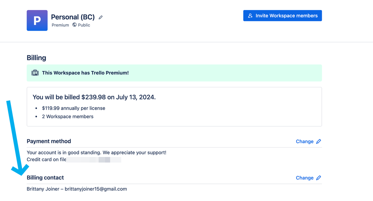Click the Public visibility label
The image size is (373, 201).
click(84, 25)
